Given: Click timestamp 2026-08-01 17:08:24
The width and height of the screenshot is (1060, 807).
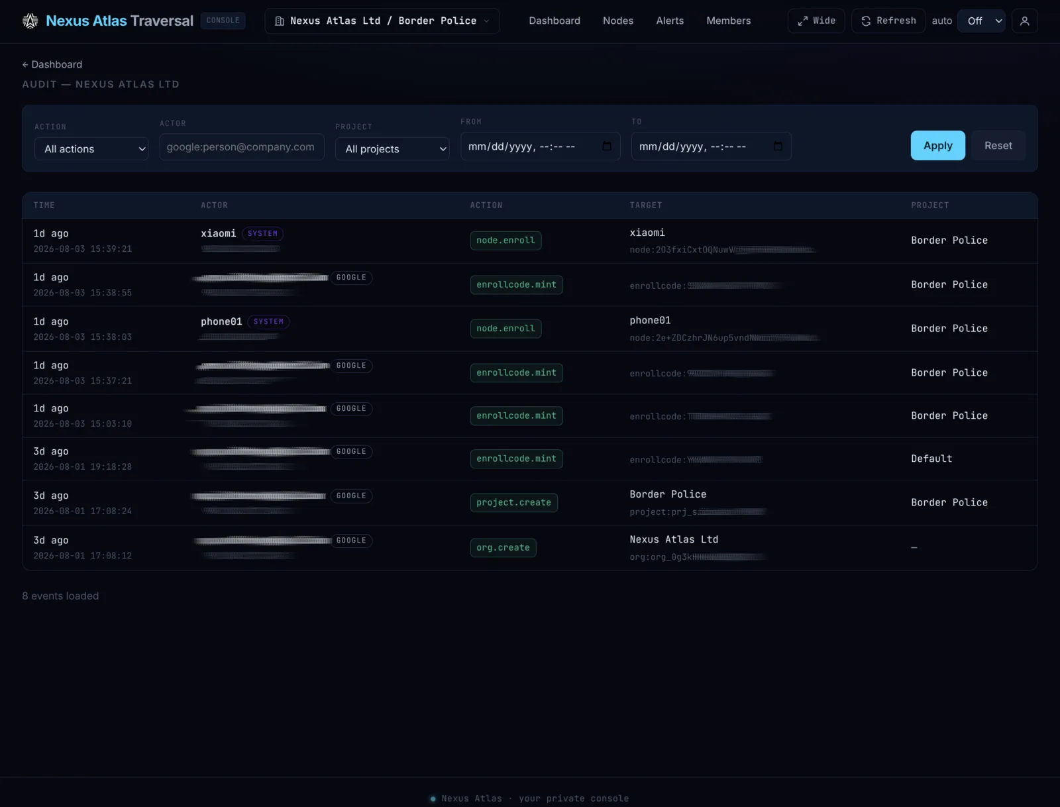Looking at the screenshot, I should point(83,511).
